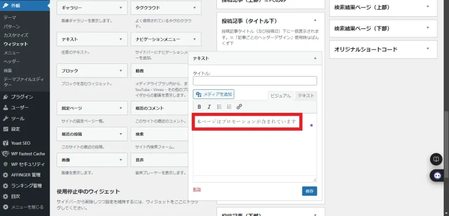Click the Italic formatting icon
Screen dimensions: 449x216
click(x=209, y=107)
